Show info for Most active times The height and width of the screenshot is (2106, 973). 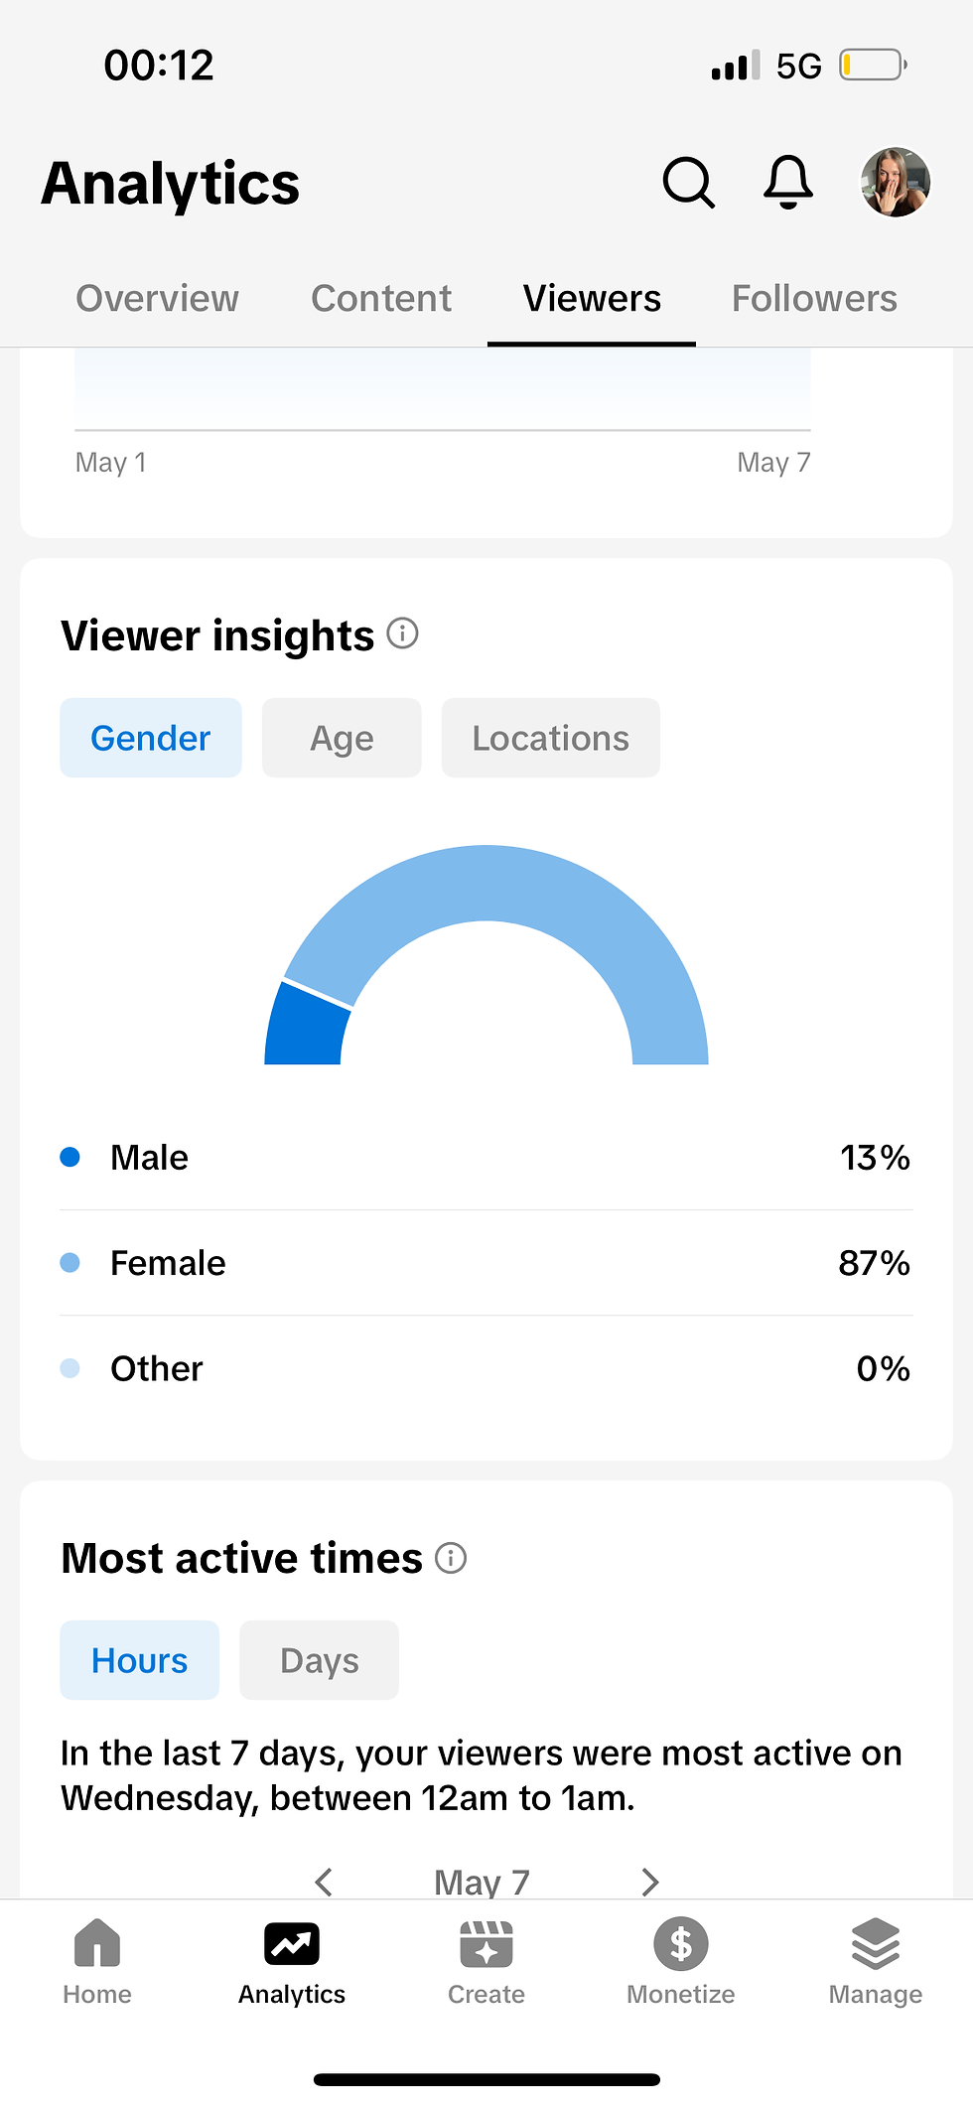click(x=451, y=1558)
